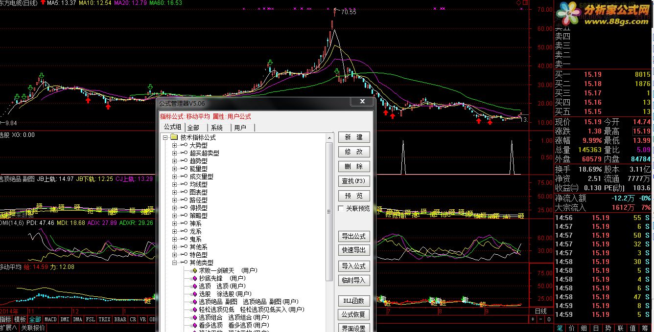
Task: Expand the 鬼系 formula group
Action: (174, 239)
